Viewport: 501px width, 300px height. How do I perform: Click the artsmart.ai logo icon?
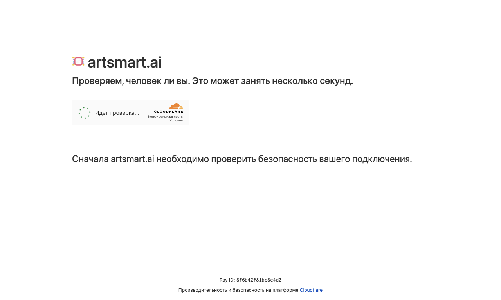click(x=78, y=61)
